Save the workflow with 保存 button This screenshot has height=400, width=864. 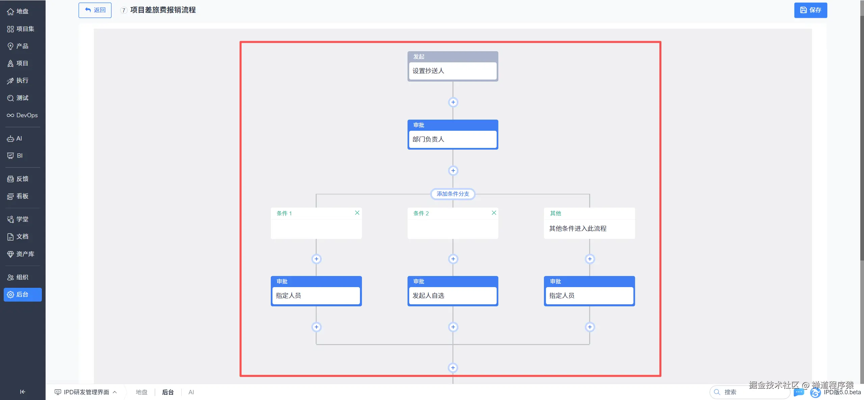pyautogui.click(x=810, y=10)
